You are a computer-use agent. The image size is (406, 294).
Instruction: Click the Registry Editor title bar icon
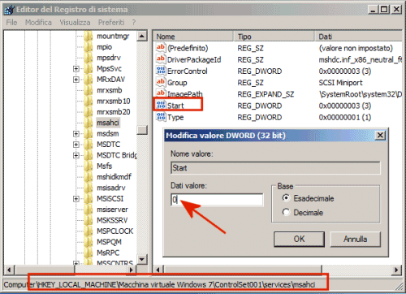9,10
